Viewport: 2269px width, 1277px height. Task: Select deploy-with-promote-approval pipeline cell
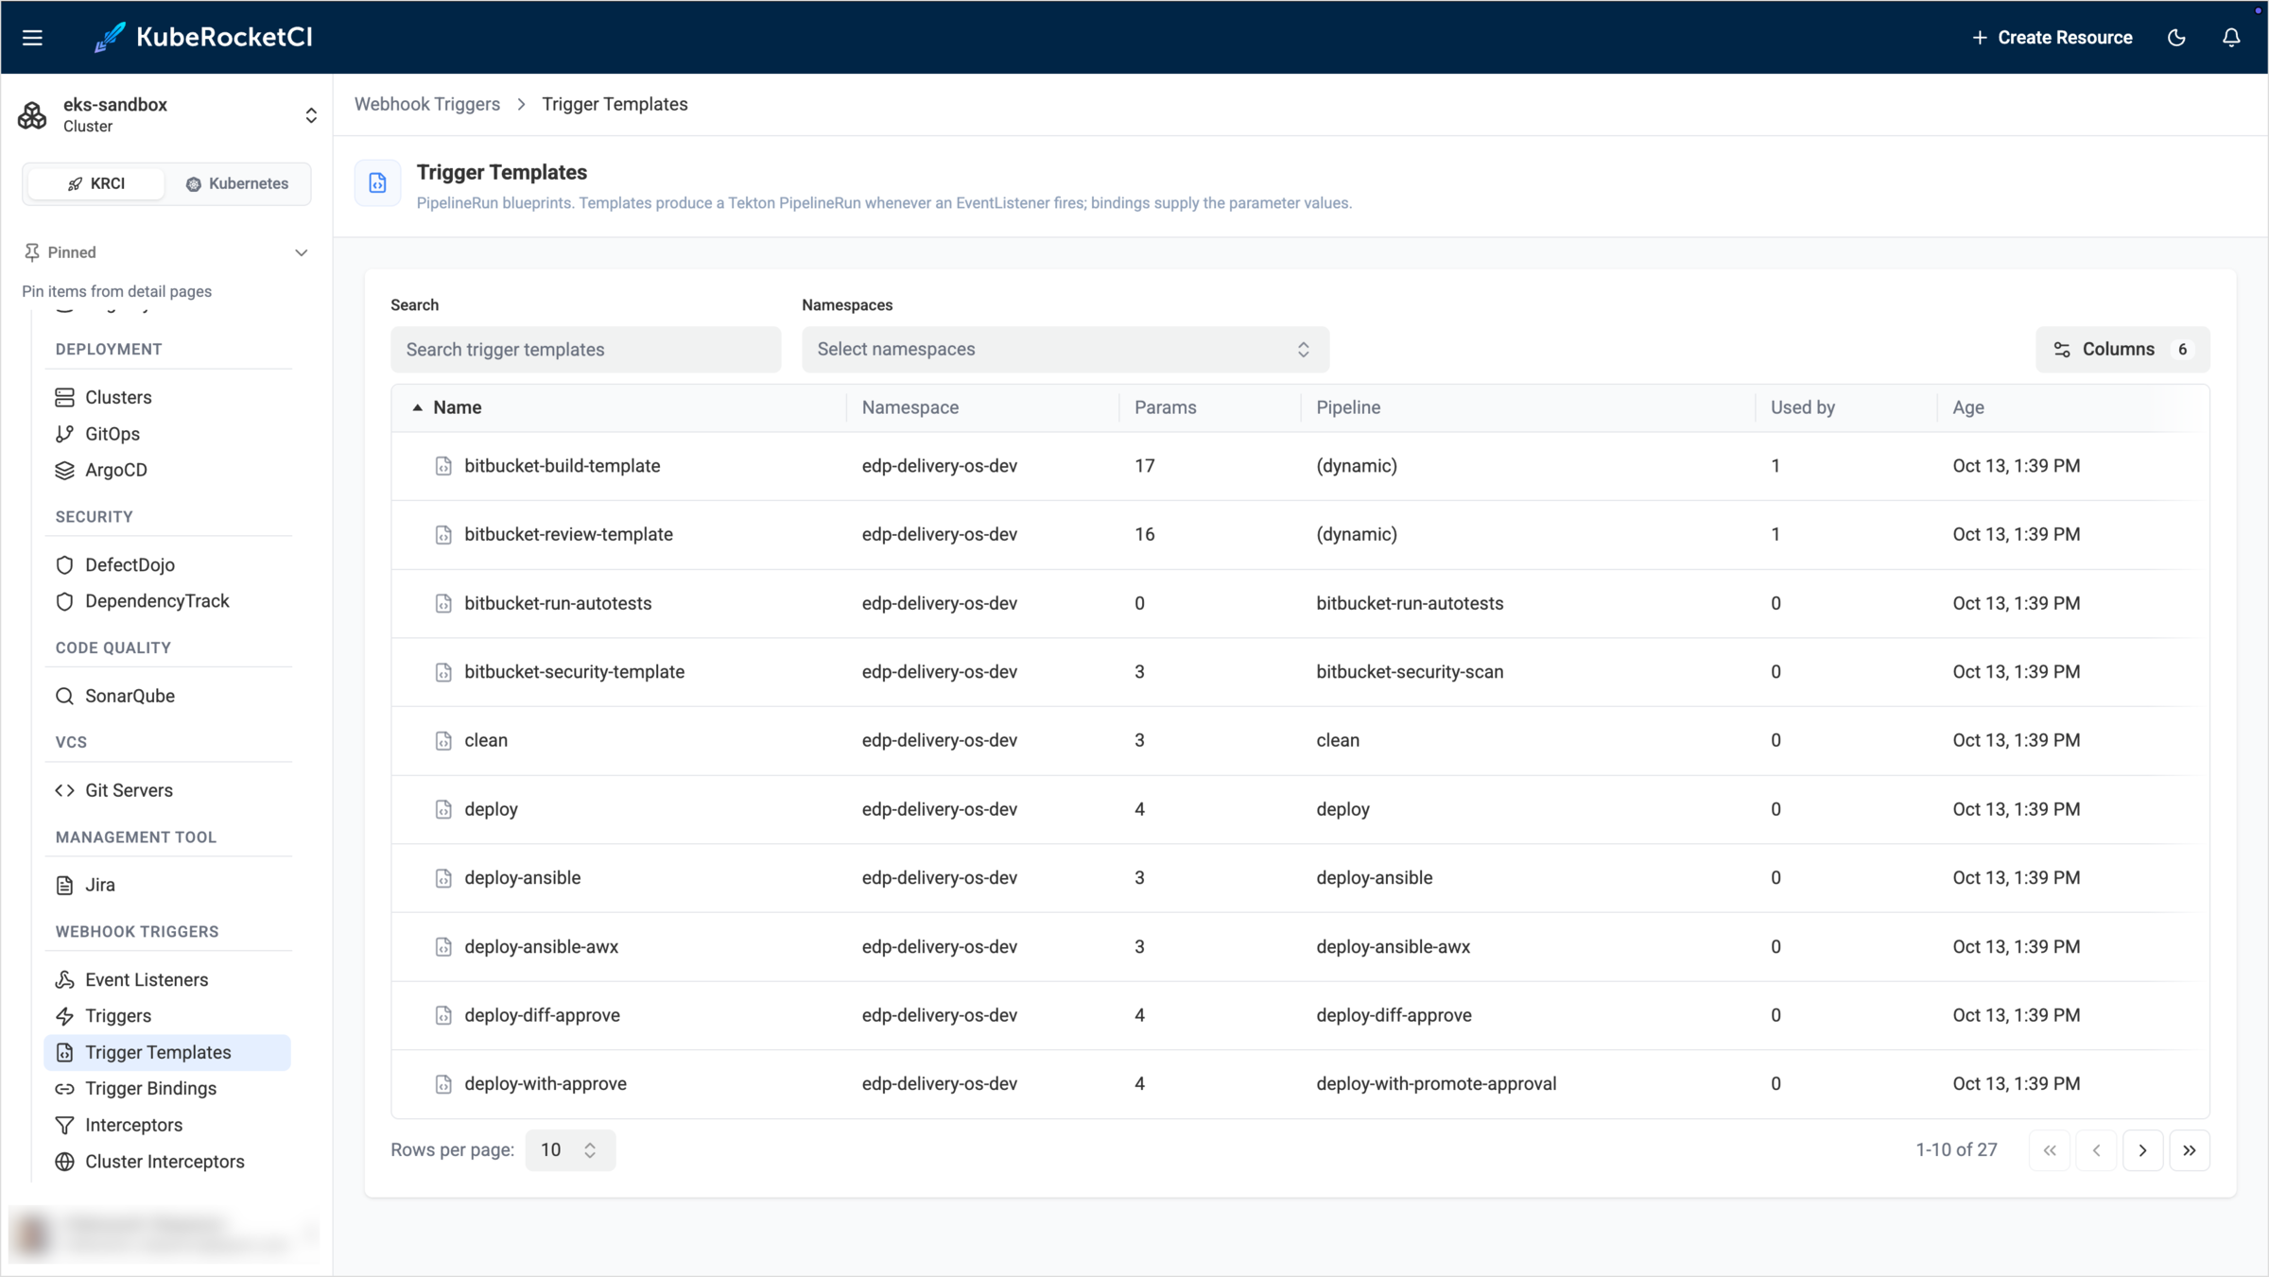pyautogui.click(x=1436, y=1084)
